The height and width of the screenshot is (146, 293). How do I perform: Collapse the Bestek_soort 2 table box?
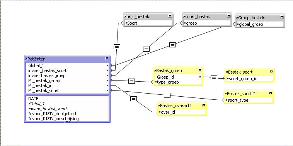pos(271,93)
